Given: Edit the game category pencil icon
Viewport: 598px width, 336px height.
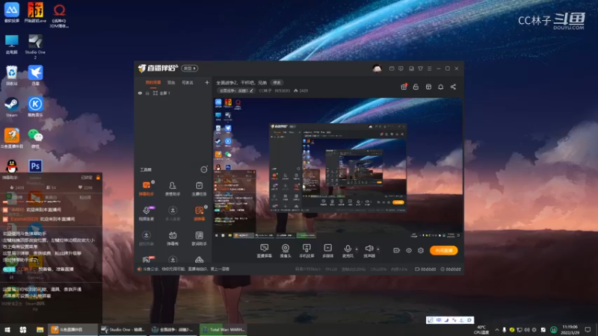Looking at the screenshot, I should [x=251, y=90].
